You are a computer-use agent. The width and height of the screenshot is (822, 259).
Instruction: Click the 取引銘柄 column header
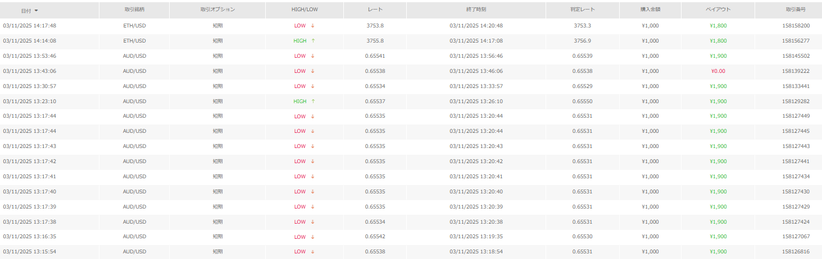[134, 10]
